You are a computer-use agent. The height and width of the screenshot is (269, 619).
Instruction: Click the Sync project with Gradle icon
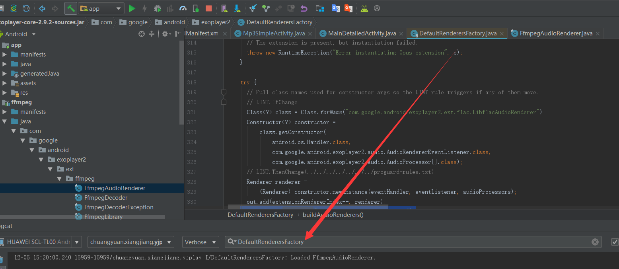(14, 8)
